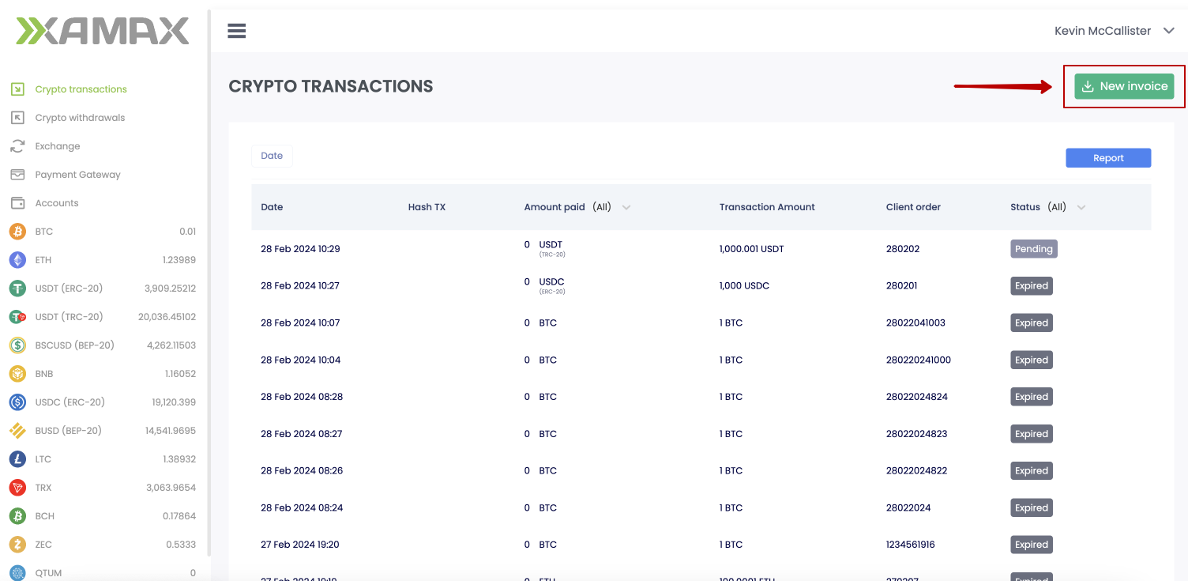1188x581 pixels.
Task: Open Crypto withdrawals menu item
Action: click(80, 118)
